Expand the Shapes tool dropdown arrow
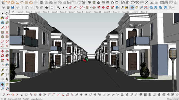 coord(90,7)
